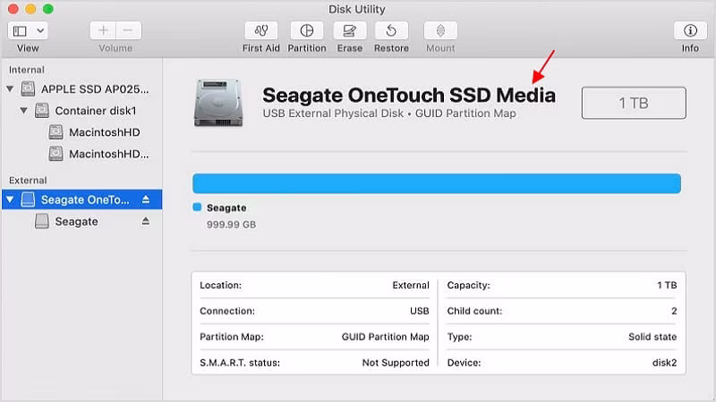716x402 pixels.
Task: Collapse the APPLE SSD disclosure triangle
Action: [x=10, y=88]
